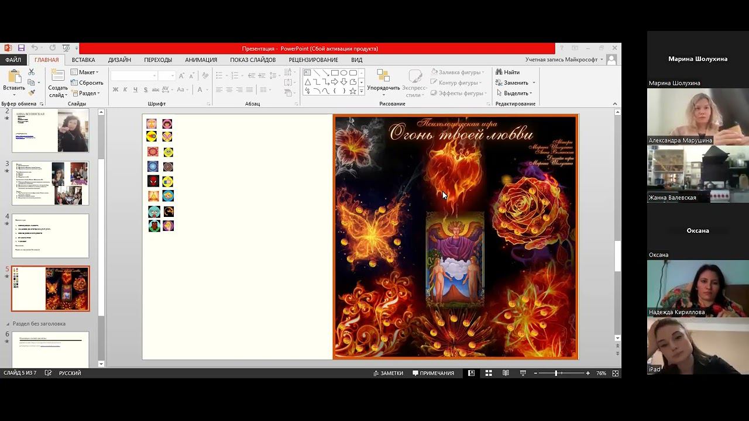The height and width of the screenshot is (421, 749).
Task: Increase font size with the larger A
Action: click(x=181, y=75)
